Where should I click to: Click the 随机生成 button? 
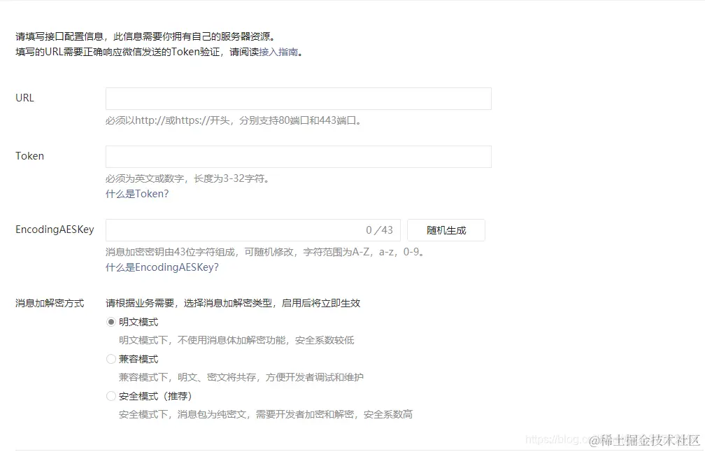click(x=446, y=230)
